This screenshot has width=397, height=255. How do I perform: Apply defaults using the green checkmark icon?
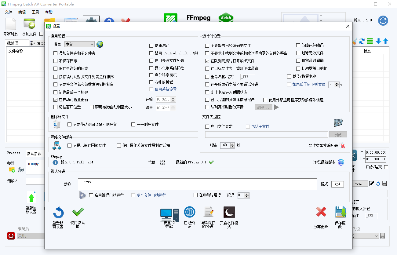click(78, 212)
